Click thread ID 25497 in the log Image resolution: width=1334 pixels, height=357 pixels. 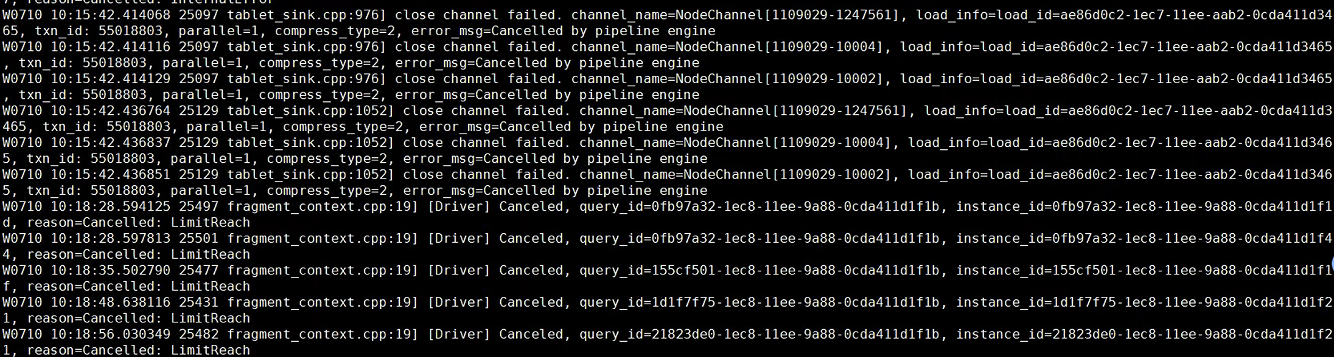point(198,207)
